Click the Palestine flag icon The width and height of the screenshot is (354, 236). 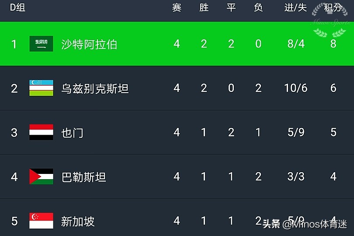click(x=41, y=177)
